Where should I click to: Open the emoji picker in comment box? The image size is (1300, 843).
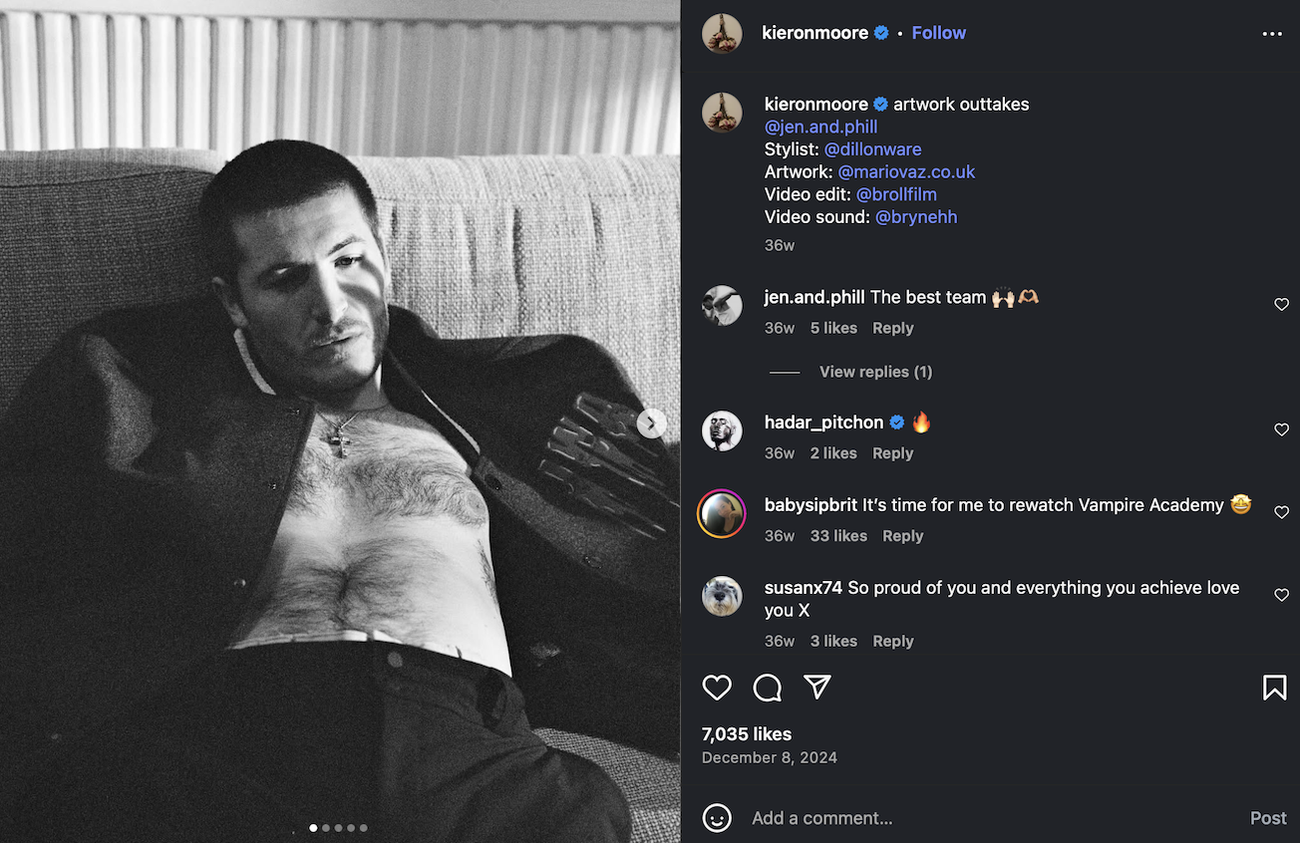(717, 818)
